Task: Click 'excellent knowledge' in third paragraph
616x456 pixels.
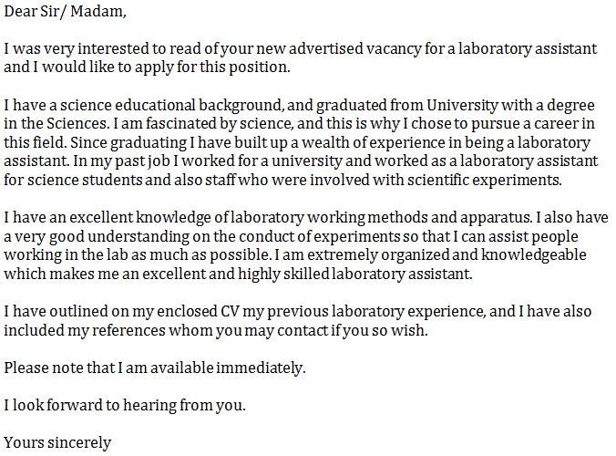Action: coord(140,217)
